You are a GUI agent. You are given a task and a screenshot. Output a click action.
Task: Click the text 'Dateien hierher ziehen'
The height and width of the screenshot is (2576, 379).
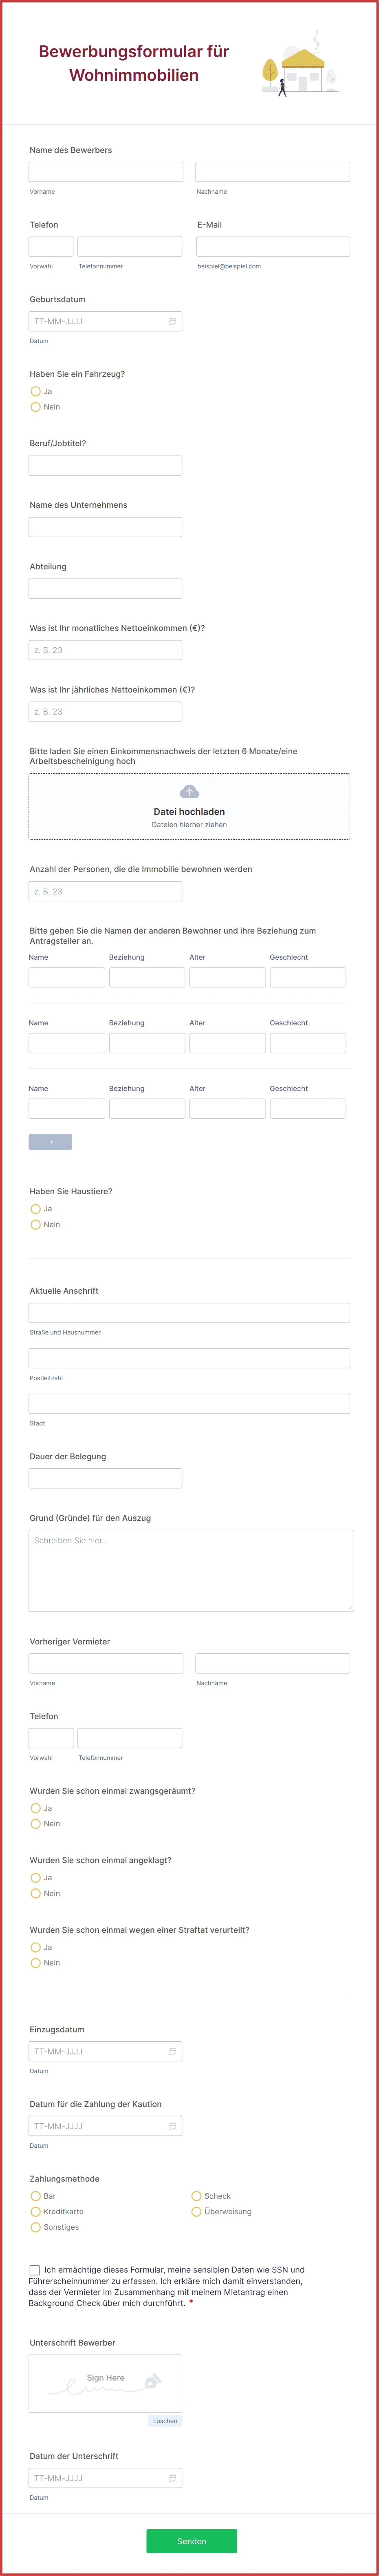tap(189, 825)
